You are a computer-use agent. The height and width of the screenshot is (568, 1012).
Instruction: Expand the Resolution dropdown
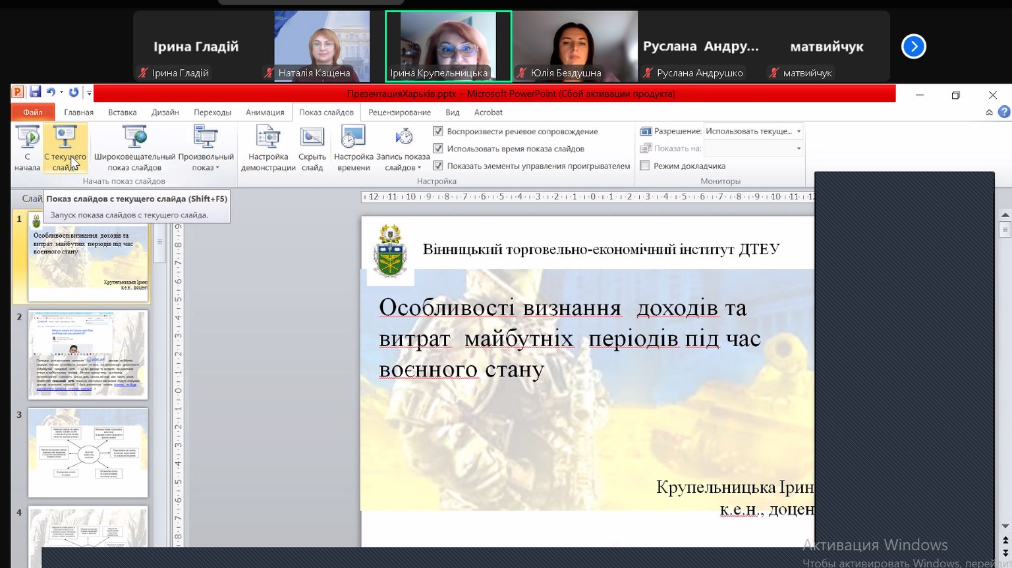coord(799,131)
